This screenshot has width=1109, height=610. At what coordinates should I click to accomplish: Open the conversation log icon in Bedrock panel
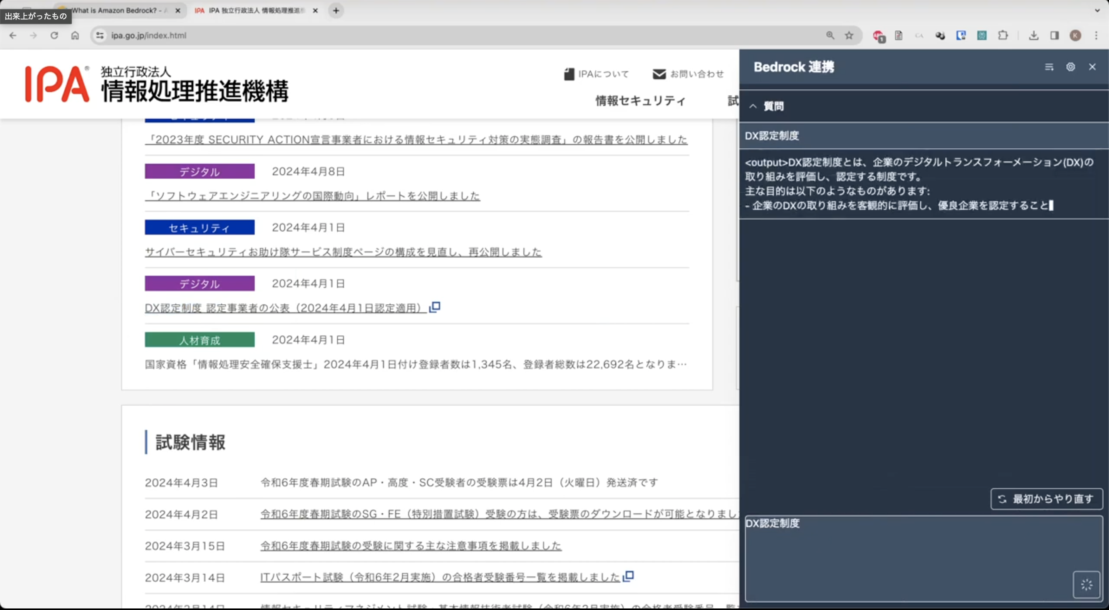pyautogui.click(x=1049, y=67)
